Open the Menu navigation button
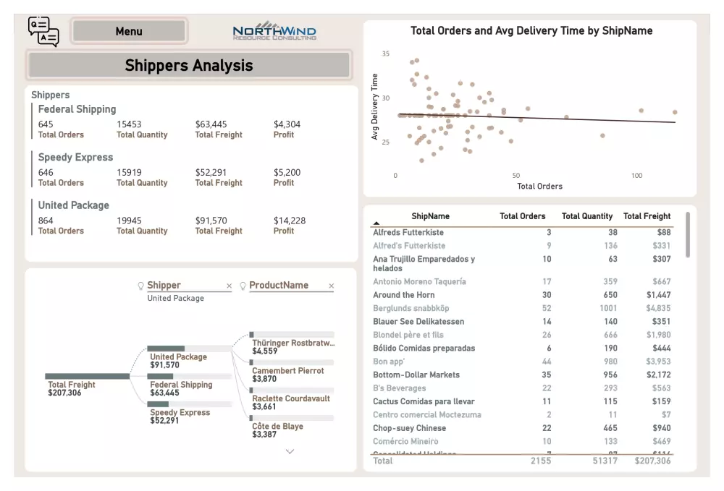This screenshot has height=491, width=724. (x=128, y=31)
